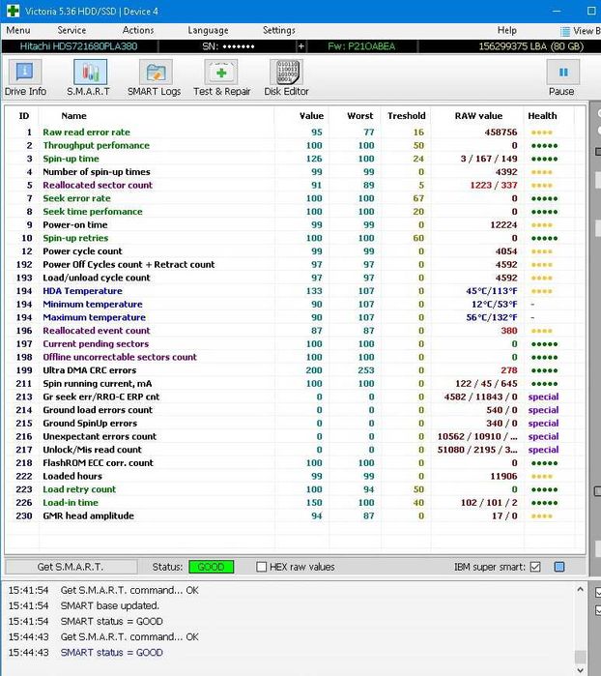Select the Spin running current, mA row
This screenshot has height=676, width=601.
pyautogui.click(x=295, y=383)
